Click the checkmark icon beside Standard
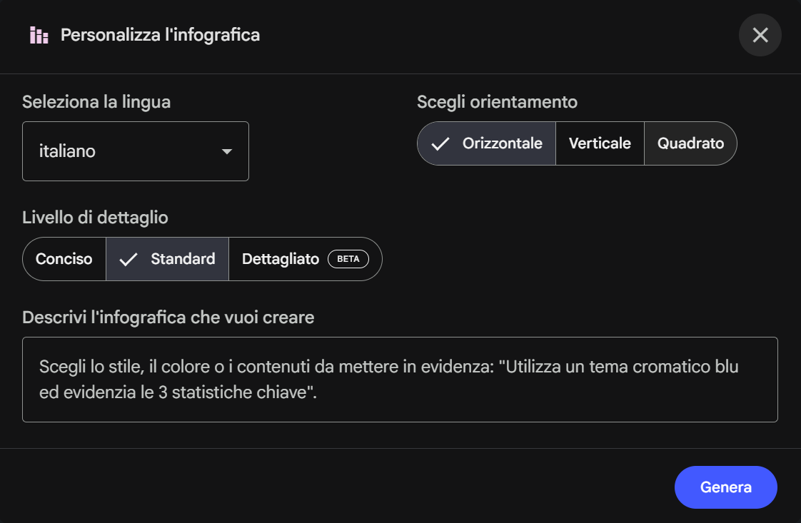The image size is (801, 523). [129, 259]
